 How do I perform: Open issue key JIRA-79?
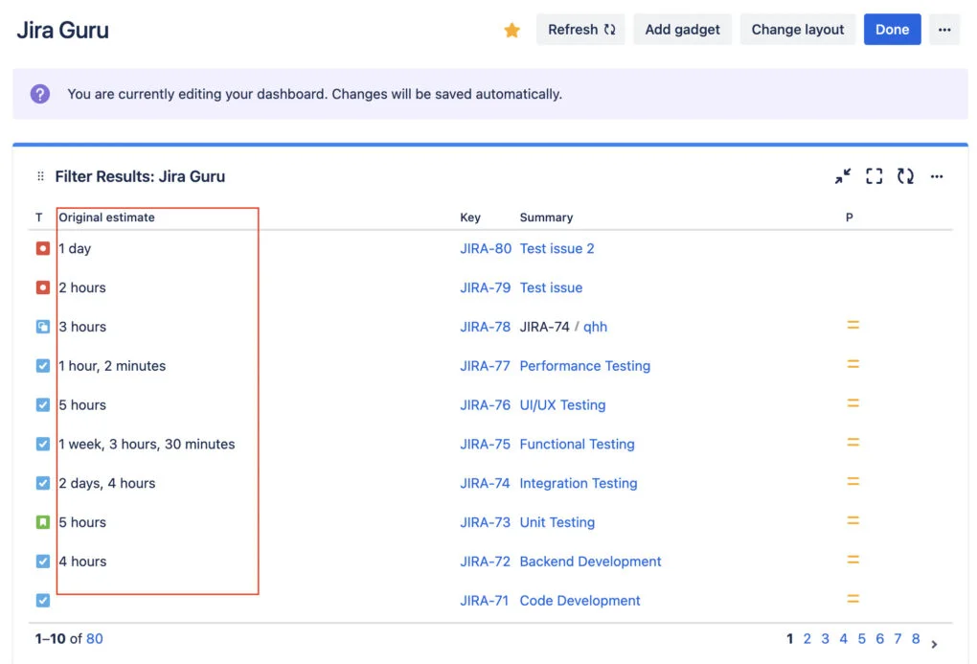[485, 287]
